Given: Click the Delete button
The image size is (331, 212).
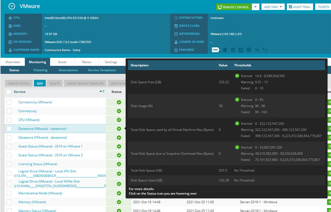Looking at the screenshot, I should [55, 83].
